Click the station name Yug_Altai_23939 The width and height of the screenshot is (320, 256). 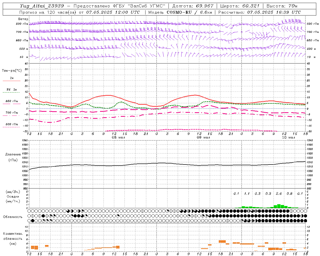[x=42, y=6]
